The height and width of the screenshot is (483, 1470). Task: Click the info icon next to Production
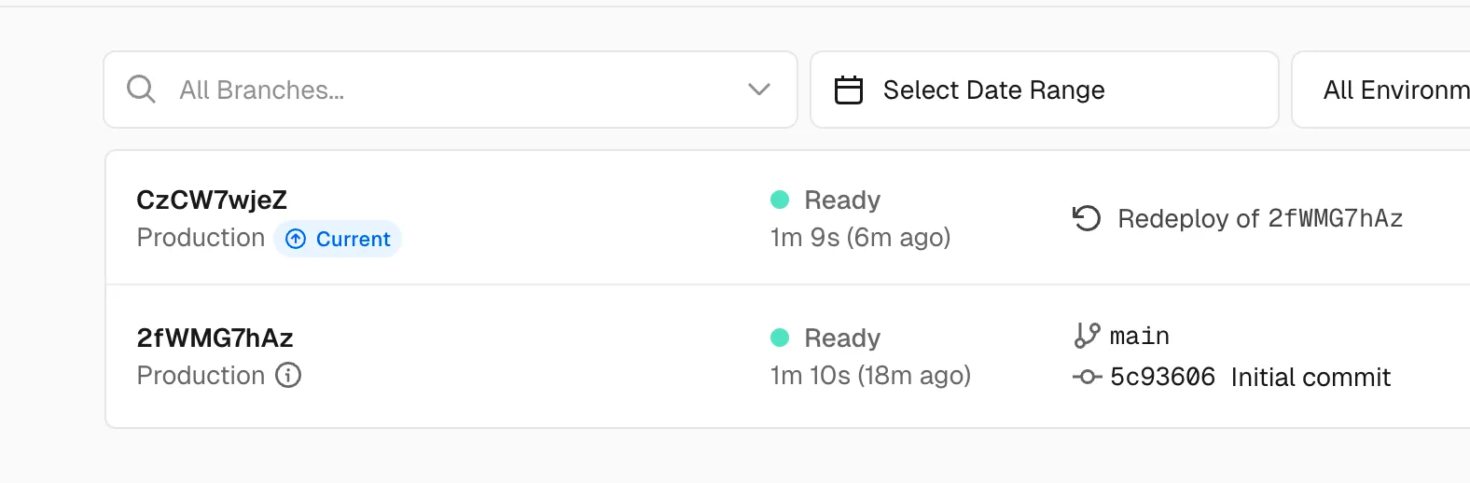coord(288,375)
